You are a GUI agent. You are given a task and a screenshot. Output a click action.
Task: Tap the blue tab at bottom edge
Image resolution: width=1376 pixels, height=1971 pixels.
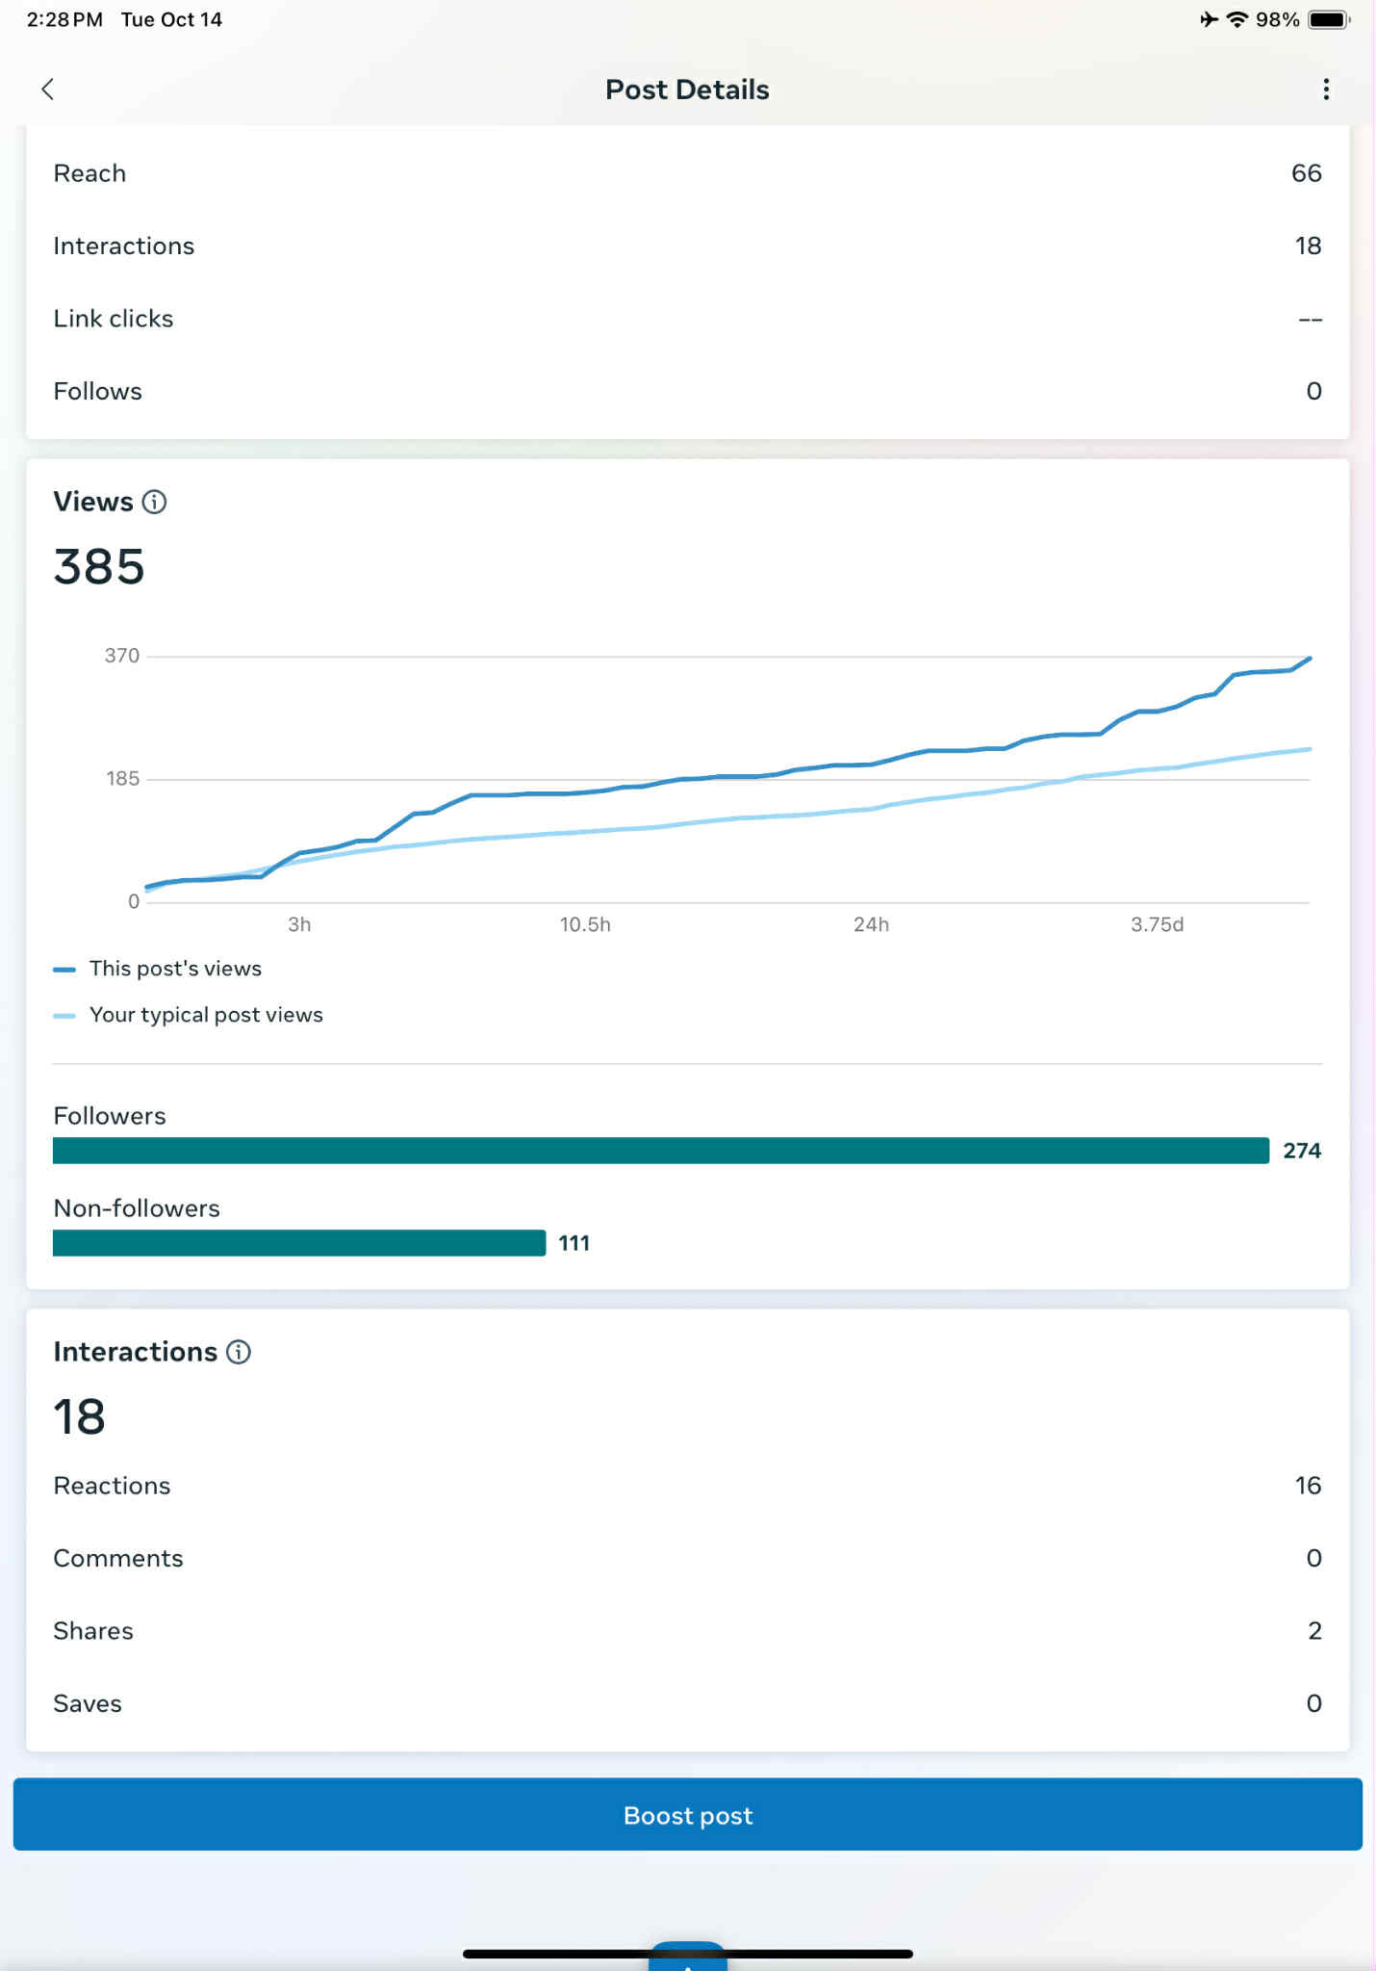pyautogui.click(x=687, y=1957)
